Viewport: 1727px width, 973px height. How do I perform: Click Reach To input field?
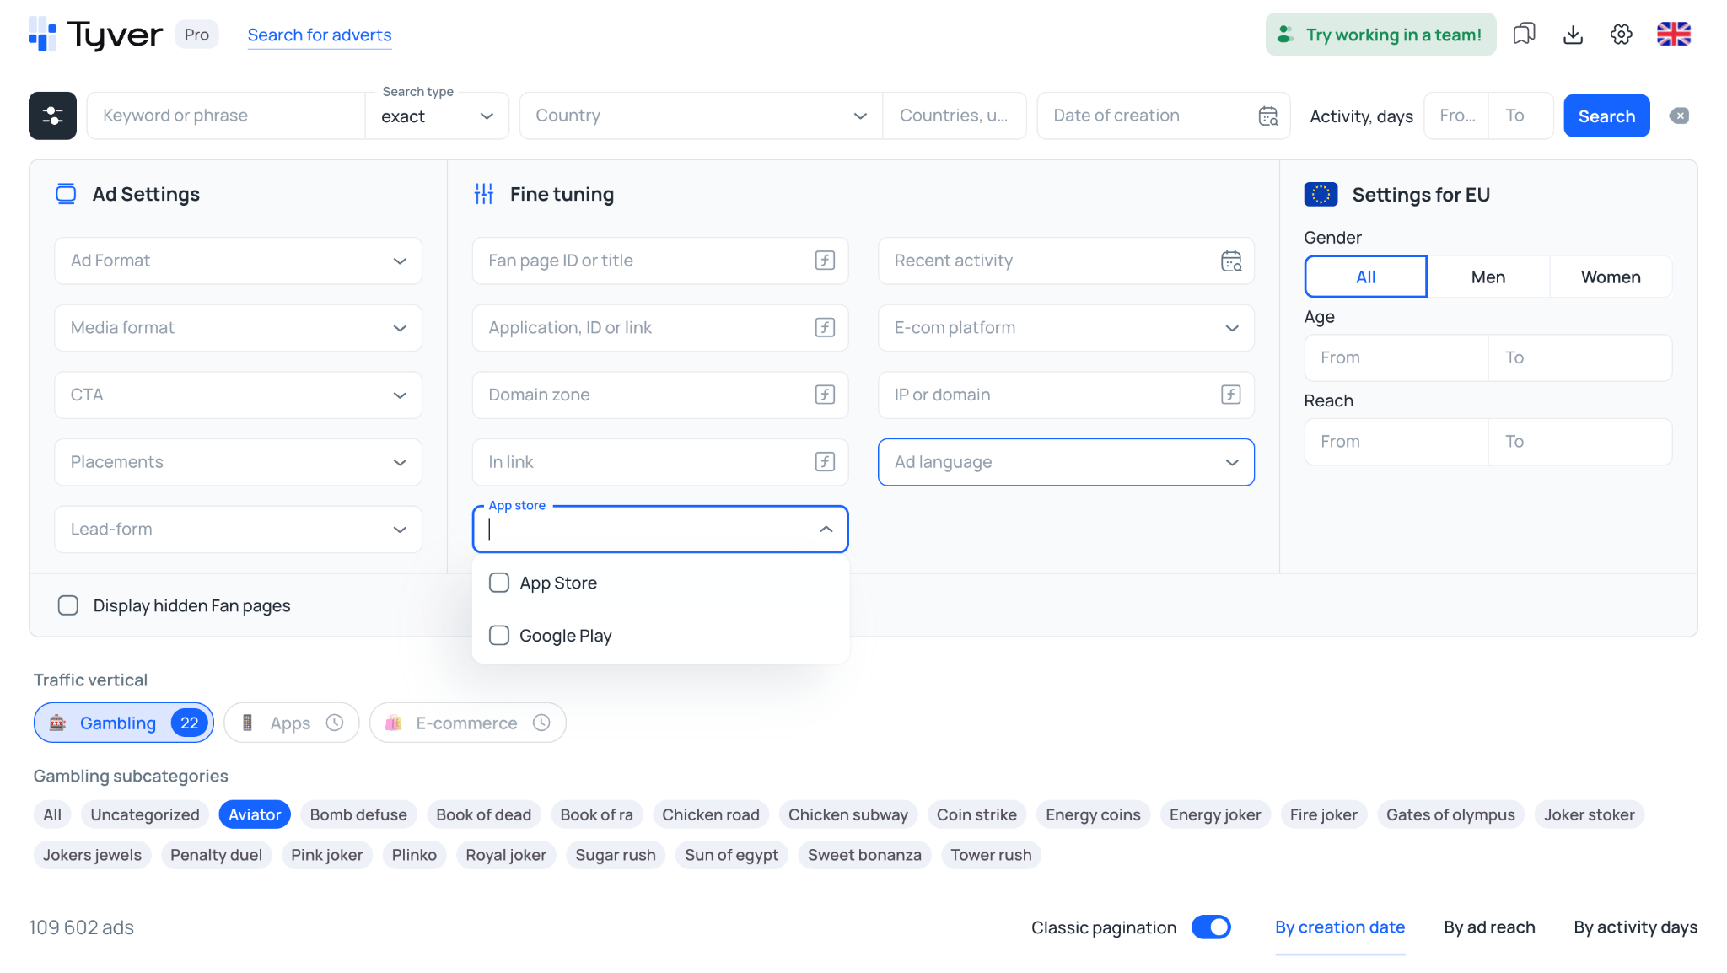click(x=1580, y=442)
